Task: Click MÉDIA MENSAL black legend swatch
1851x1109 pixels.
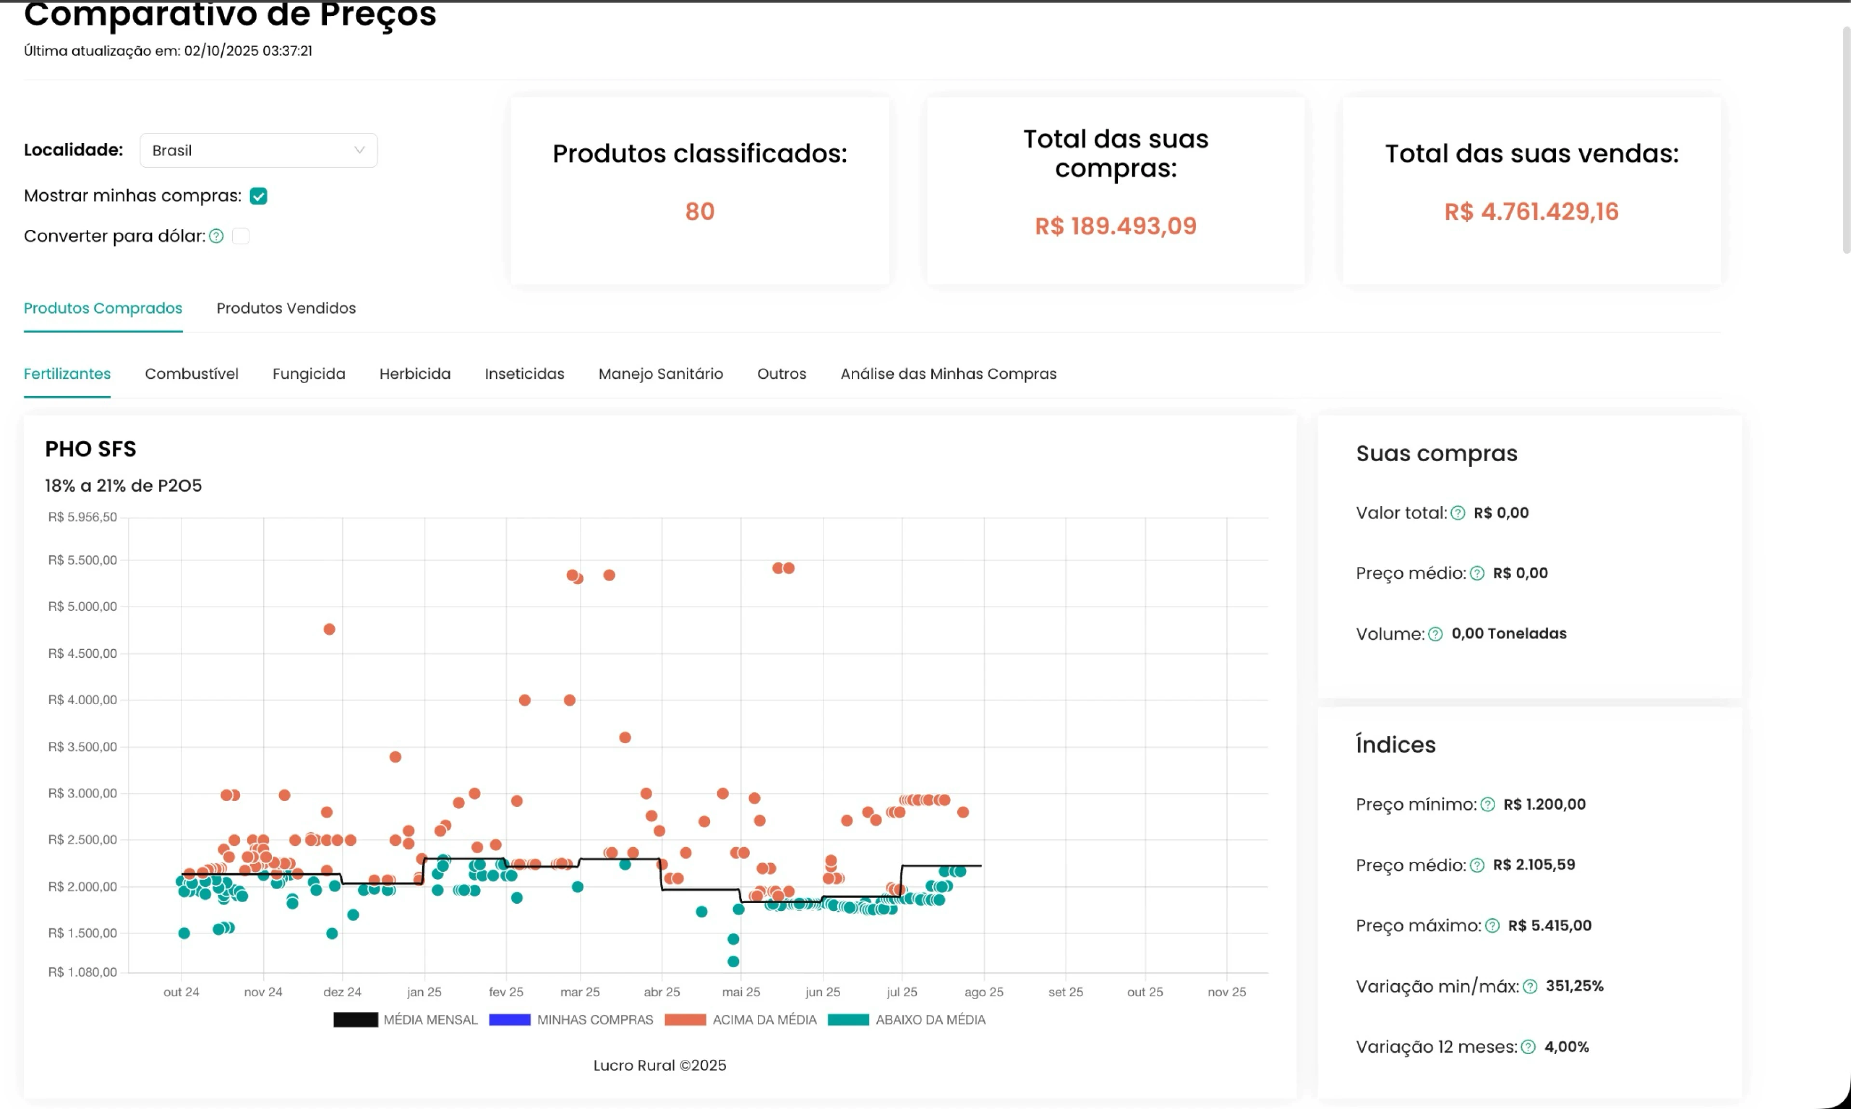Action: 355,1019
